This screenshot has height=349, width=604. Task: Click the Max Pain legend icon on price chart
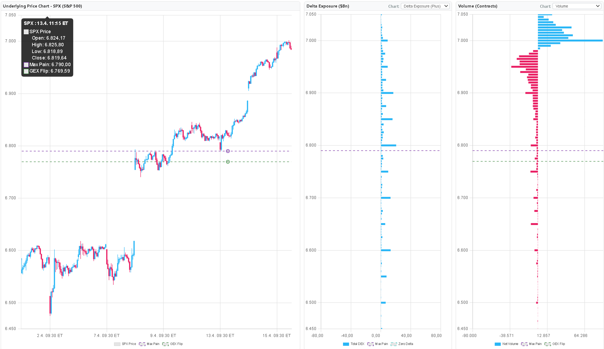pos(142,344)
